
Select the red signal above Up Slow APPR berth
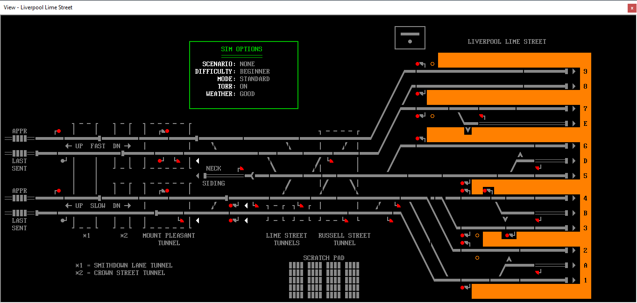58,191
